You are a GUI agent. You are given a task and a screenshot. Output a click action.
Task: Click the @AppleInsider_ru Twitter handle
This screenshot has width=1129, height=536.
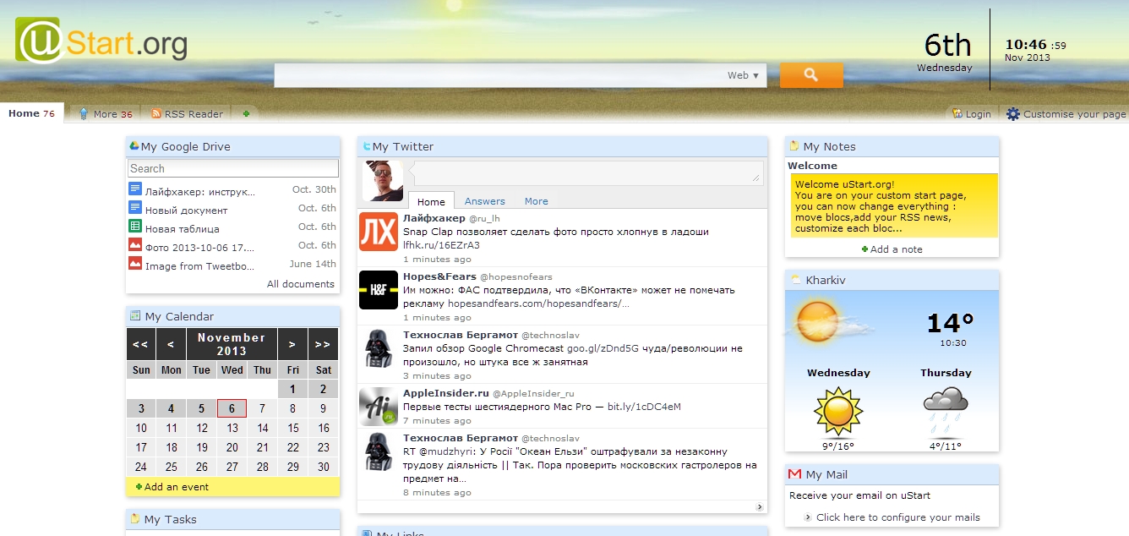[533, 393]
